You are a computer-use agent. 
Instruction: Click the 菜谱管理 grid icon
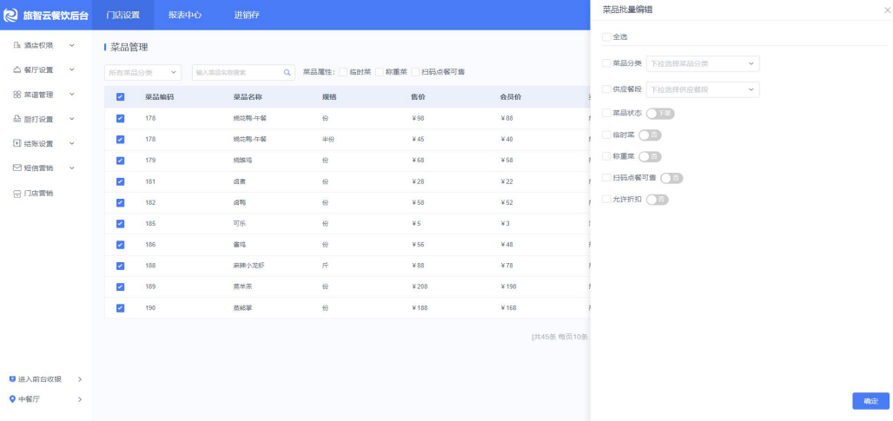click(17, 95)
